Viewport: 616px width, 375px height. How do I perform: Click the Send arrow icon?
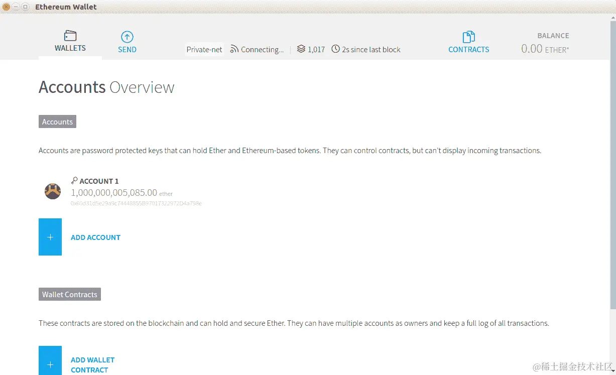click(x=127, y=37)
